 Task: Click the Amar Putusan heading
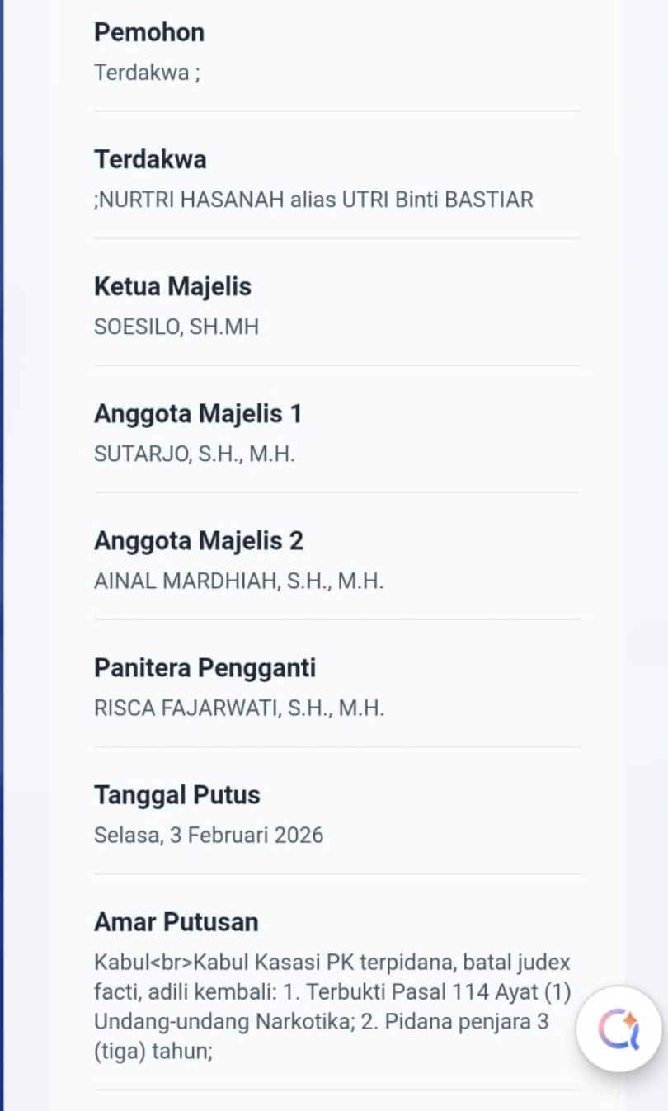[176, 921]
